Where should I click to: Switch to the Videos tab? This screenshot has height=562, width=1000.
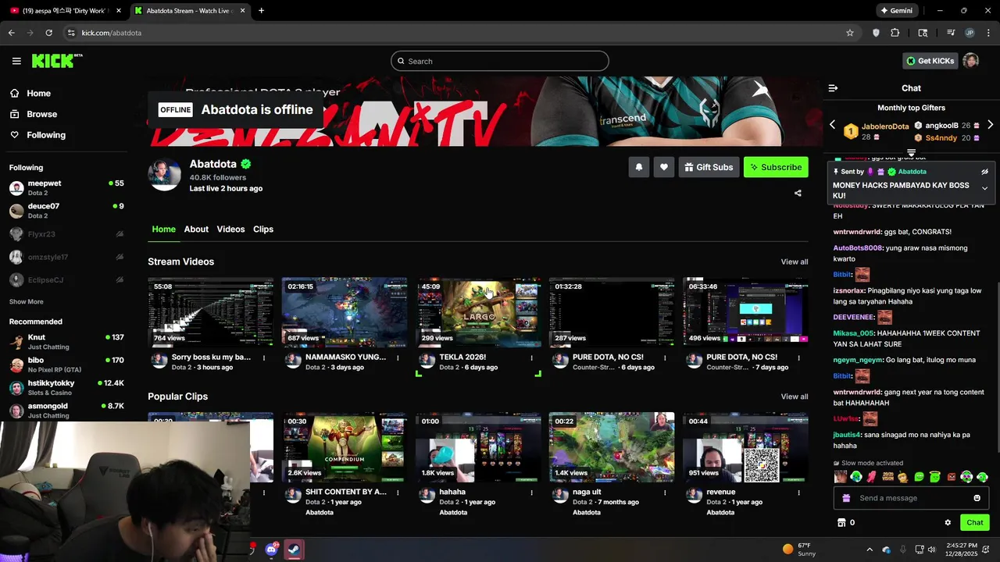(x=230, y=229)
